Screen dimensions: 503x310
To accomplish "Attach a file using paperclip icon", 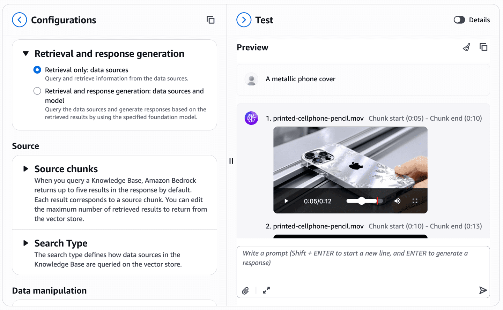I will [x=245, y=290].
